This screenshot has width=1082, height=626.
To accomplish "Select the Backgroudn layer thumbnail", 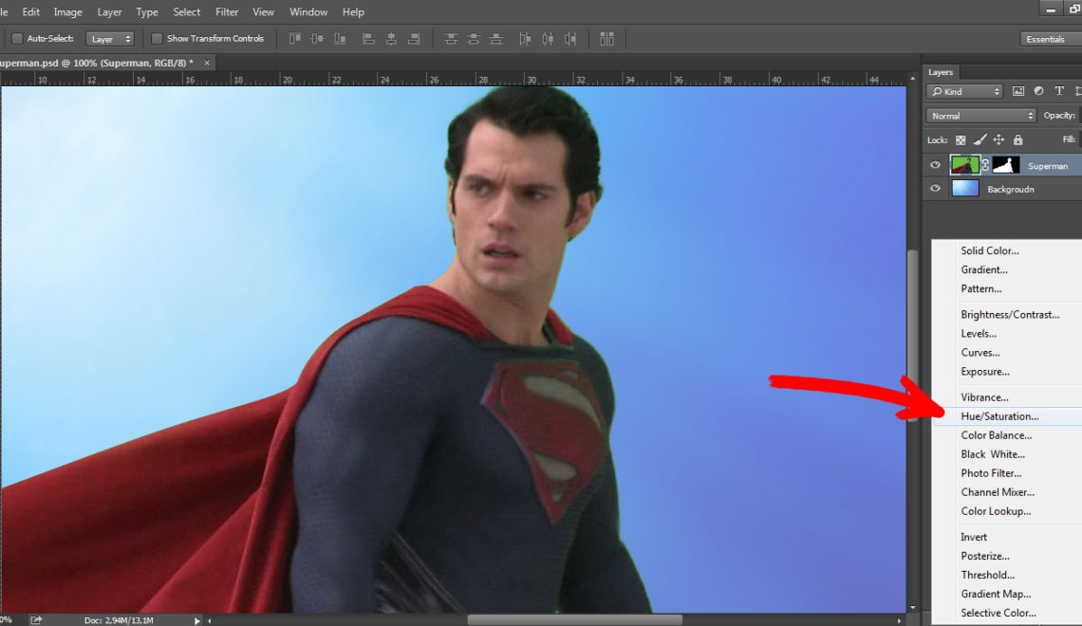I will click(x=964, y=188).
